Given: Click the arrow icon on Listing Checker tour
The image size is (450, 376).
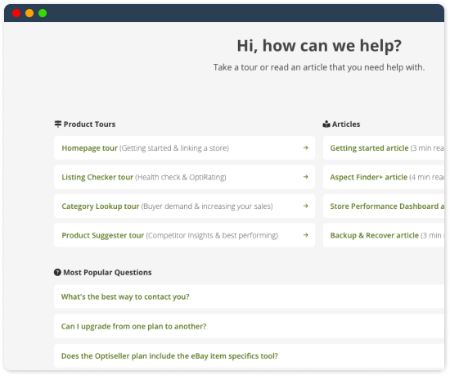Looking at the screenshot, I should point(306,177).
